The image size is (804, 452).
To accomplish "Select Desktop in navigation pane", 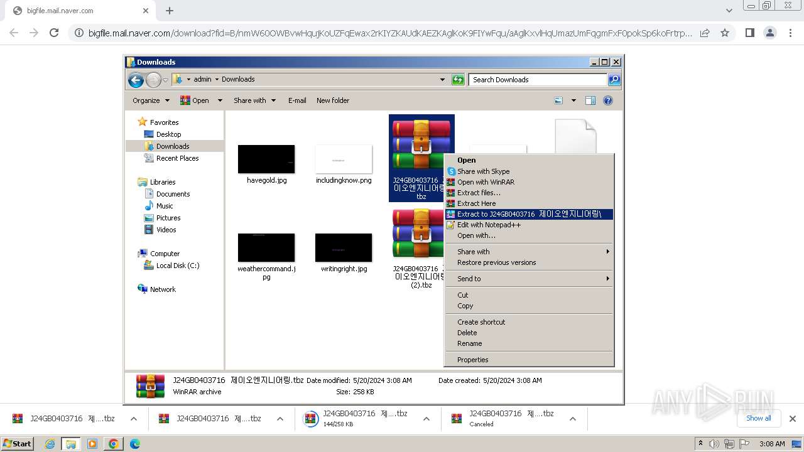I will (168, 134).
